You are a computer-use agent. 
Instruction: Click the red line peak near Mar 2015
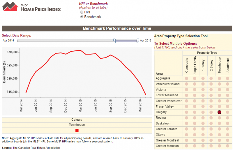click(x=80, y=50)
